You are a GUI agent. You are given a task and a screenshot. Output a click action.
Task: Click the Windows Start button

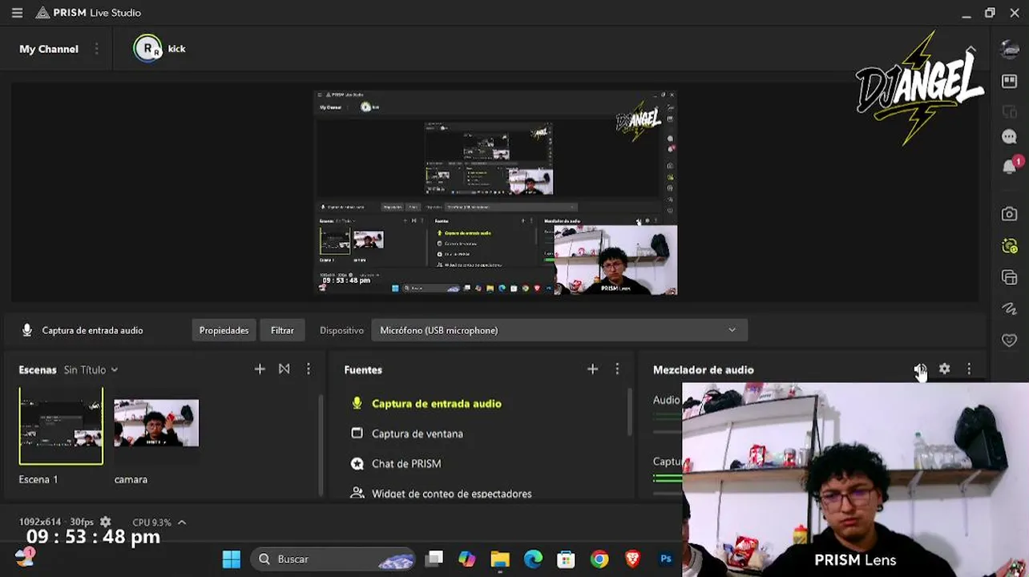(x=232, y=559)
